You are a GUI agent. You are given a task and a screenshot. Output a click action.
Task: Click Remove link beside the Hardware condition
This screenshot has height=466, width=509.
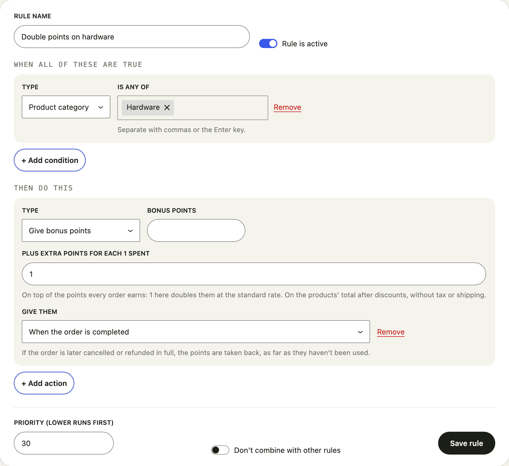[287, 107]
